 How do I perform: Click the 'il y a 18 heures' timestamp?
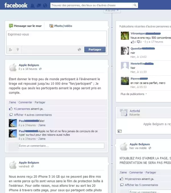28,69
